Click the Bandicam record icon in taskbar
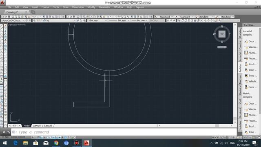This screenshot has width=261, height=147. pyautogui.click(x=76, y=143)
